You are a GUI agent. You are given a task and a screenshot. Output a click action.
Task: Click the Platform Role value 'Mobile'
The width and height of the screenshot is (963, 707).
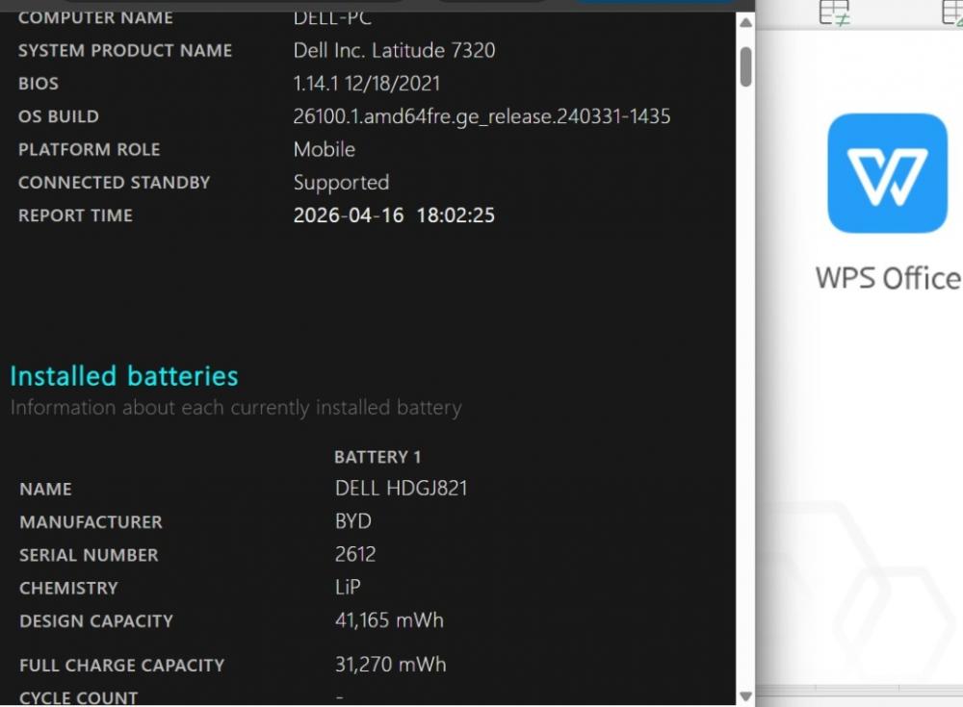coord(325,150)
